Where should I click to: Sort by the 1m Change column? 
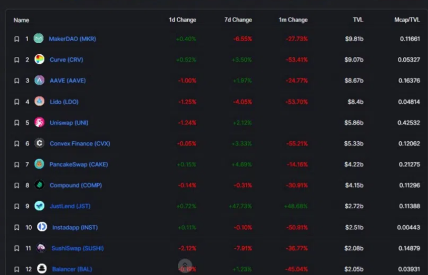[x=293, y=20]
